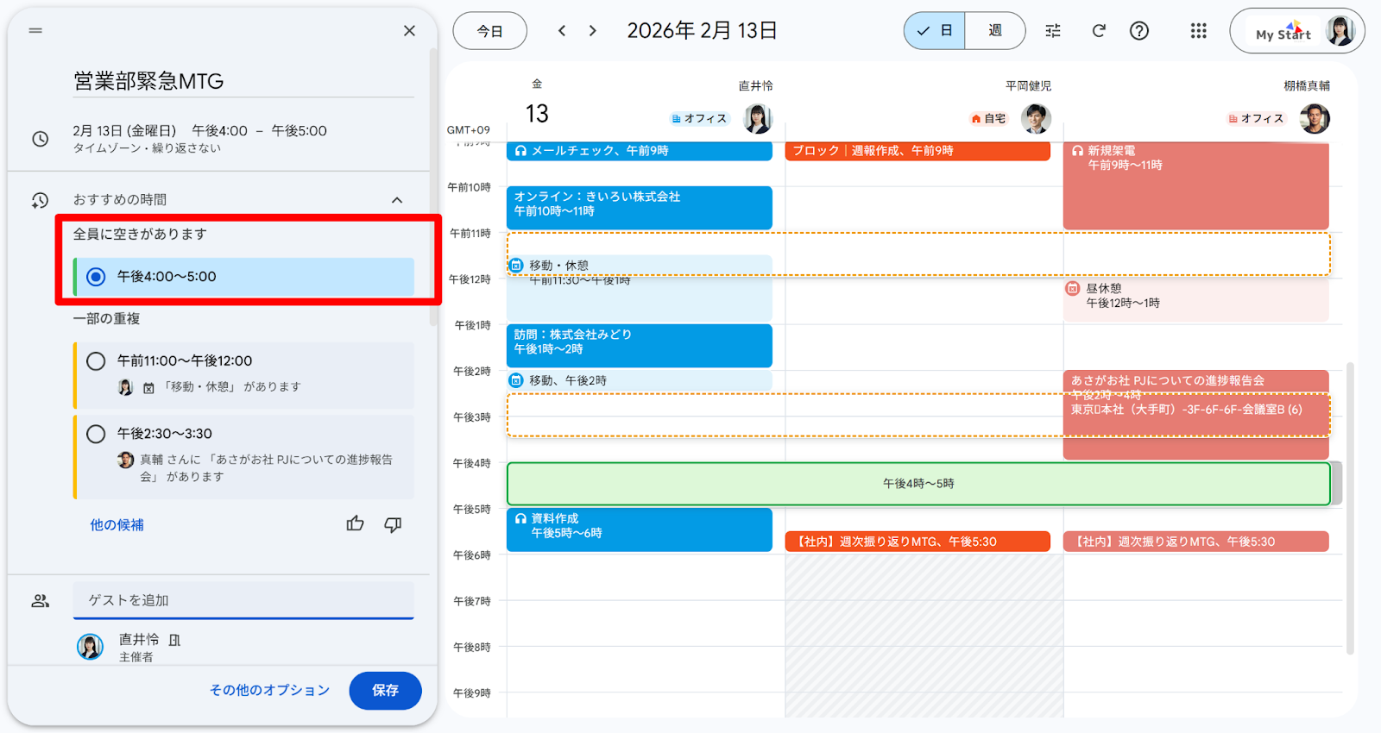Open the 2月 13日 (金曜日) date picker
Image resolution: width=1381 pixels, height=733 pixels.
[124, 131]
